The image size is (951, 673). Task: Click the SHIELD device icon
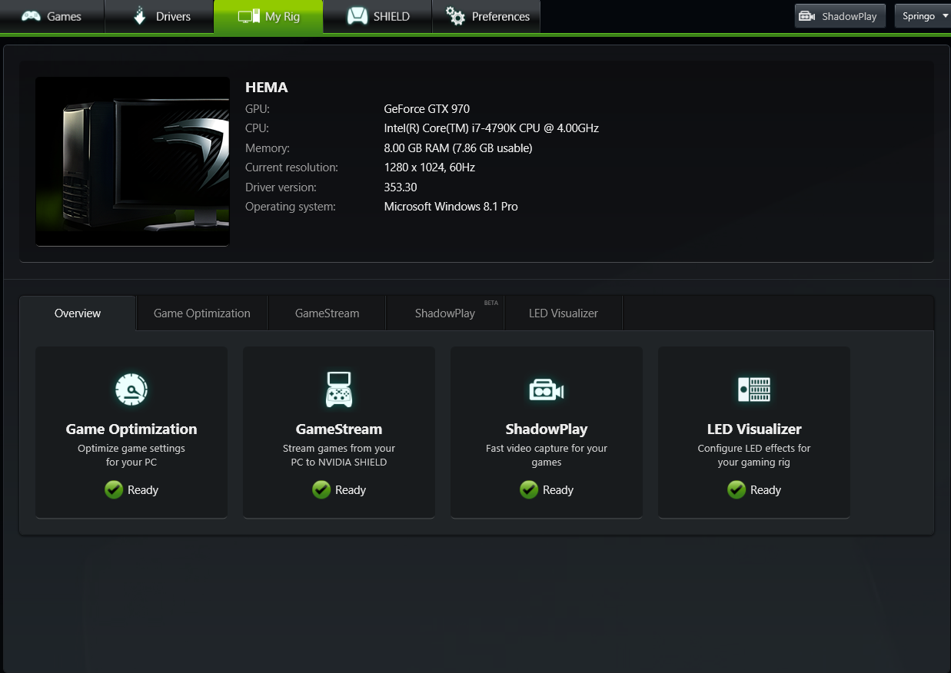point(357,16)
